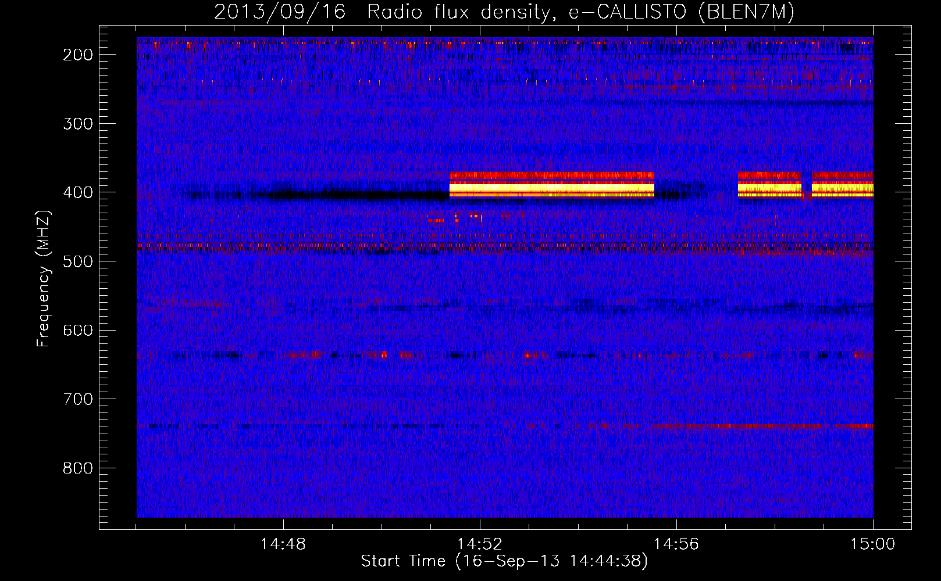
Task: Click the red interference line near 480 MHz
Action: pos(505,247)
